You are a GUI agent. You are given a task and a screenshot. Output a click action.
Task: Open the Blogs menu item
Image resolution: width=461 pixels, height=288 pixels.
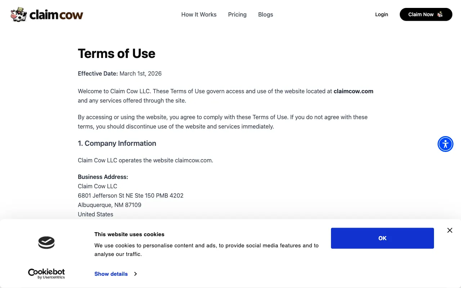point(265,14)
